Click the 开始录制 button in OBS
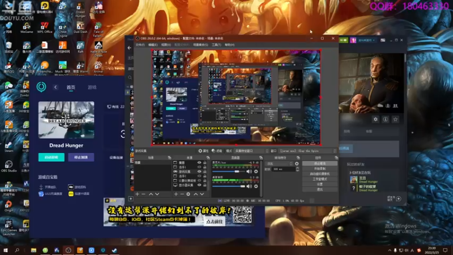Screen dimensions: 453x255 (x=320, y=168)
